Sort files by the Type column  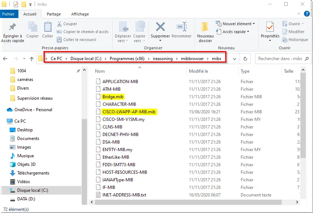245,71
